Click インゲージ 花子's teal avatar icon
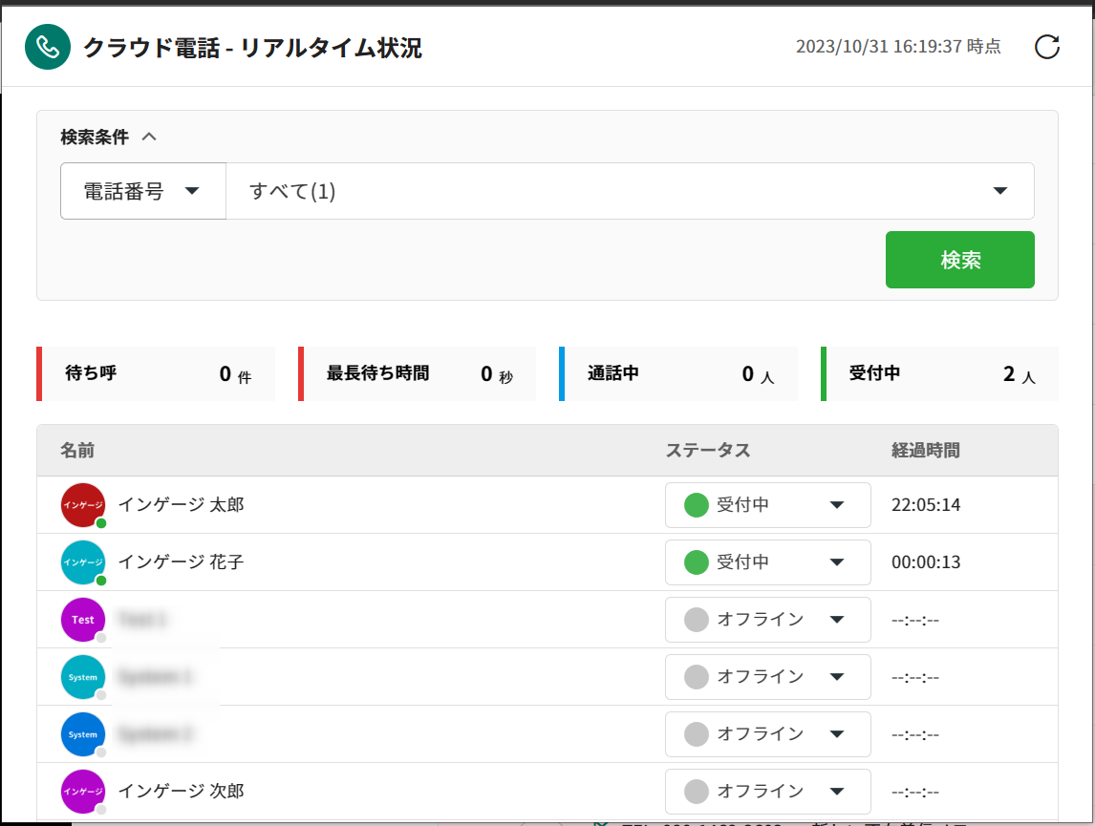The width and height of the screenshot is (1095, 826). coord(83,562)
